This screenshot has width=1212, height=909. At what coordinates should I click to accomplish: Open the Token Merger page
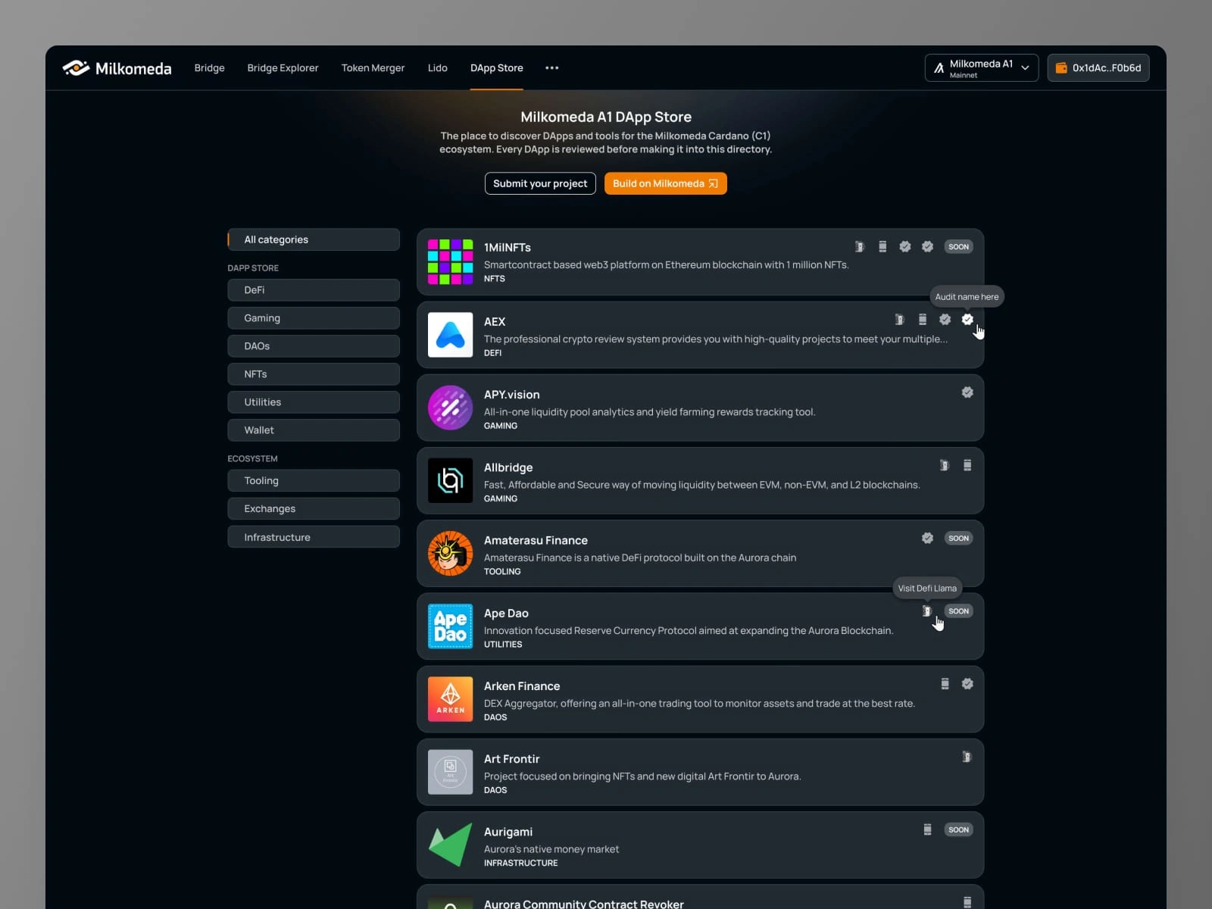click(373, 68)
